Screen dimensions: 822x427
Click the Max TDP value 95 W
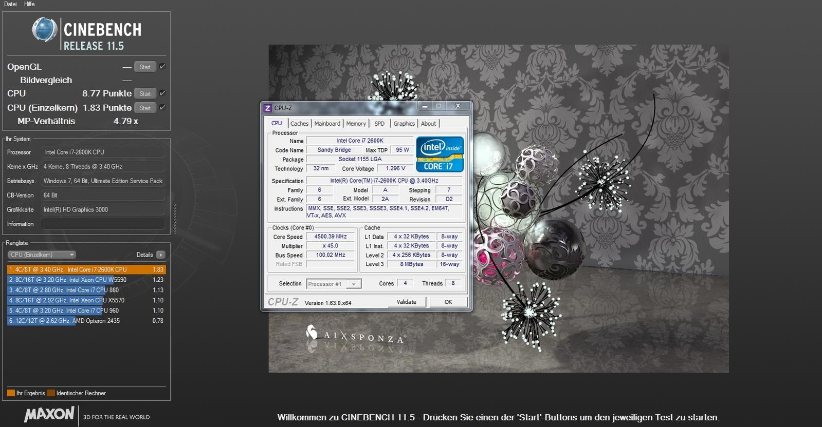[x=403, y=150]
